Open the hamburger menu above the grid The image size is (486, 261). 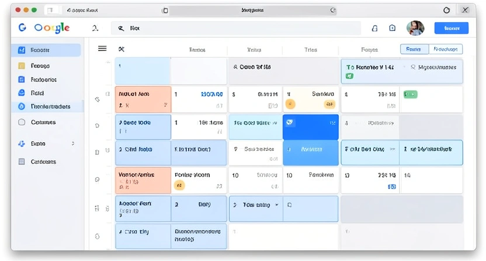click(x=102, y=48)
